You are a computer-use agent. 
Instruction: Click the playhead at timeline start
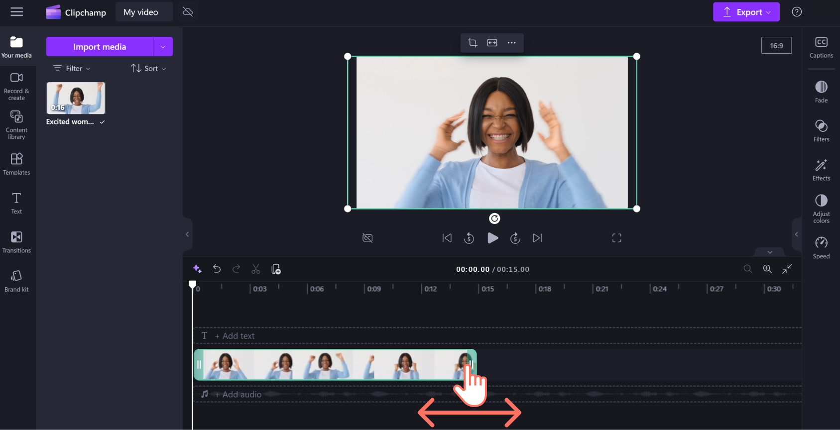pyautogui.click(x=192, y=284)
